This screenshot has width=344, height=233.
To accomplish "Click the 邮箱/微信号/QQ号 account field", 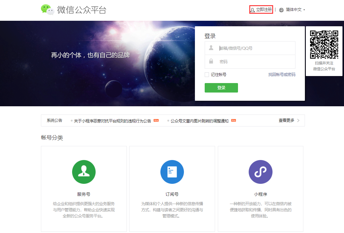I will (x=250, y=48).
